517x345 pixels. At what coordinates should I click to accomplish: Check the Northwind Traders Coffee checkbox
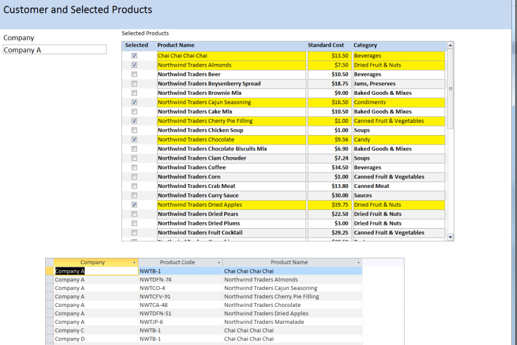(x=134, y=167)
